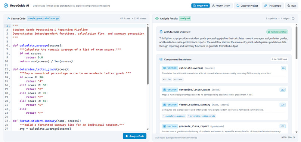Click the RepoGuide AI compass logo

coord(6,6)
